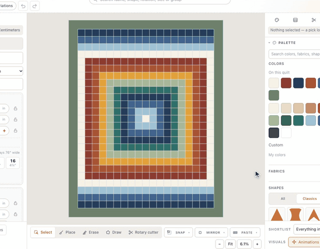Select the white palette swatch

click(286, 133)
